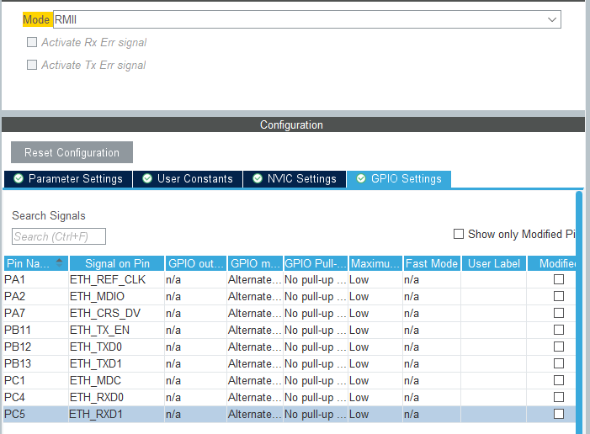The height and width of the screenshot is (434, 590).
Task: Select ETH_RXD0 signal cell
Action: pyautogui.click(x=117, y=397)
